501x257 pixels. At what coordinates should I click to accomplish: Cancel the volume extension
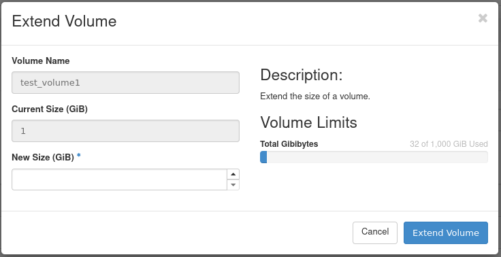pos(375,233)
